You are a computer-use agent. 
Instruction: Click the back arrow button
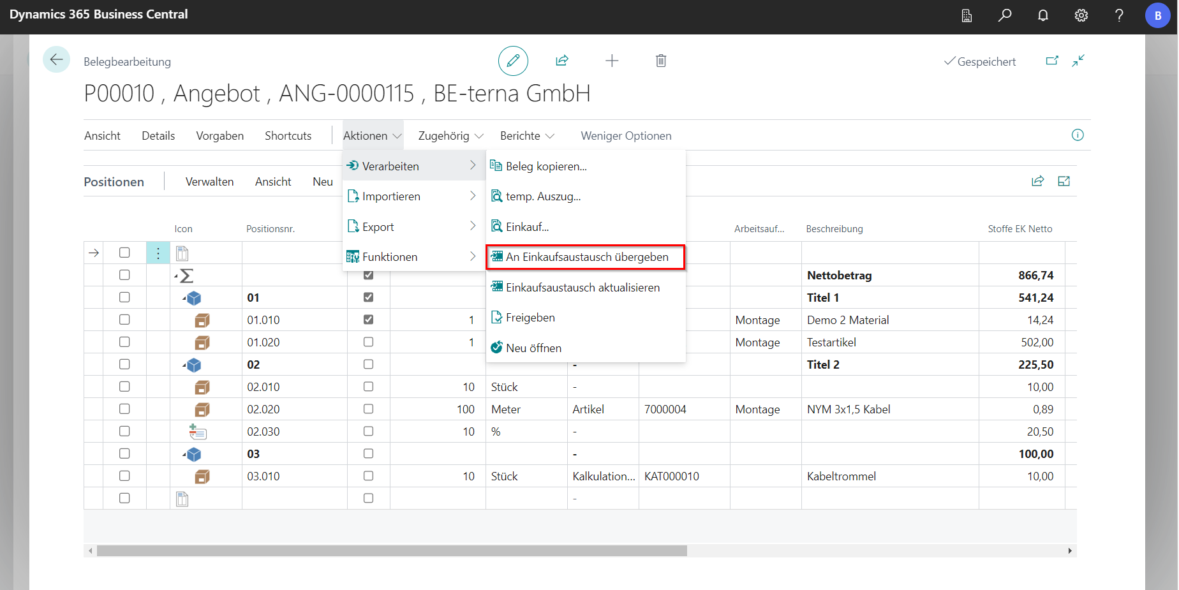(x=57, y=60)
